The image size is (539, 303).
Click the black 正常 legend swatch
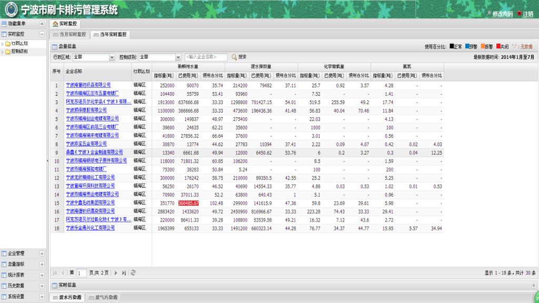(x=452, y=46)
